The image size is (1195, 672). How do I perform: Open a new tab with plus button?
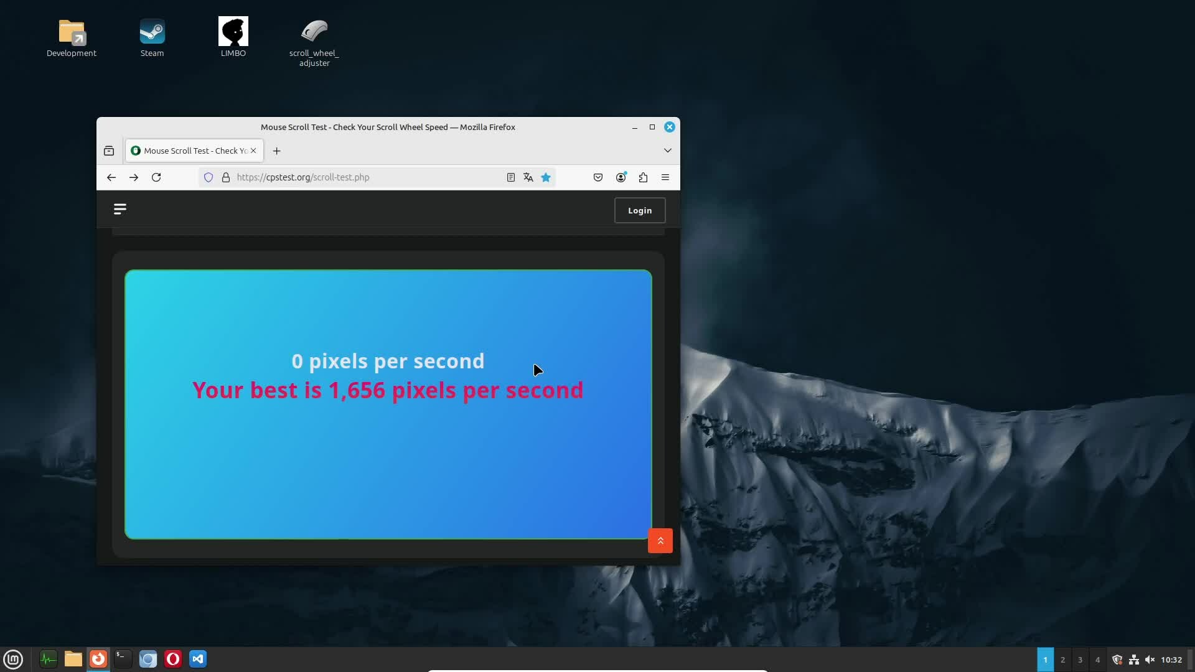(276, 151)
